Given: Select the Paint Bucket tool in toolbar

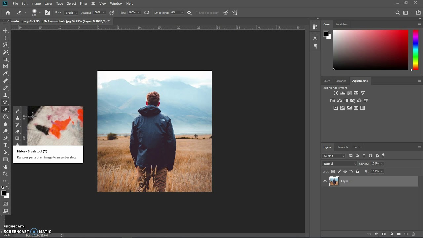Looking at the screenshot, I should point(5,117).
